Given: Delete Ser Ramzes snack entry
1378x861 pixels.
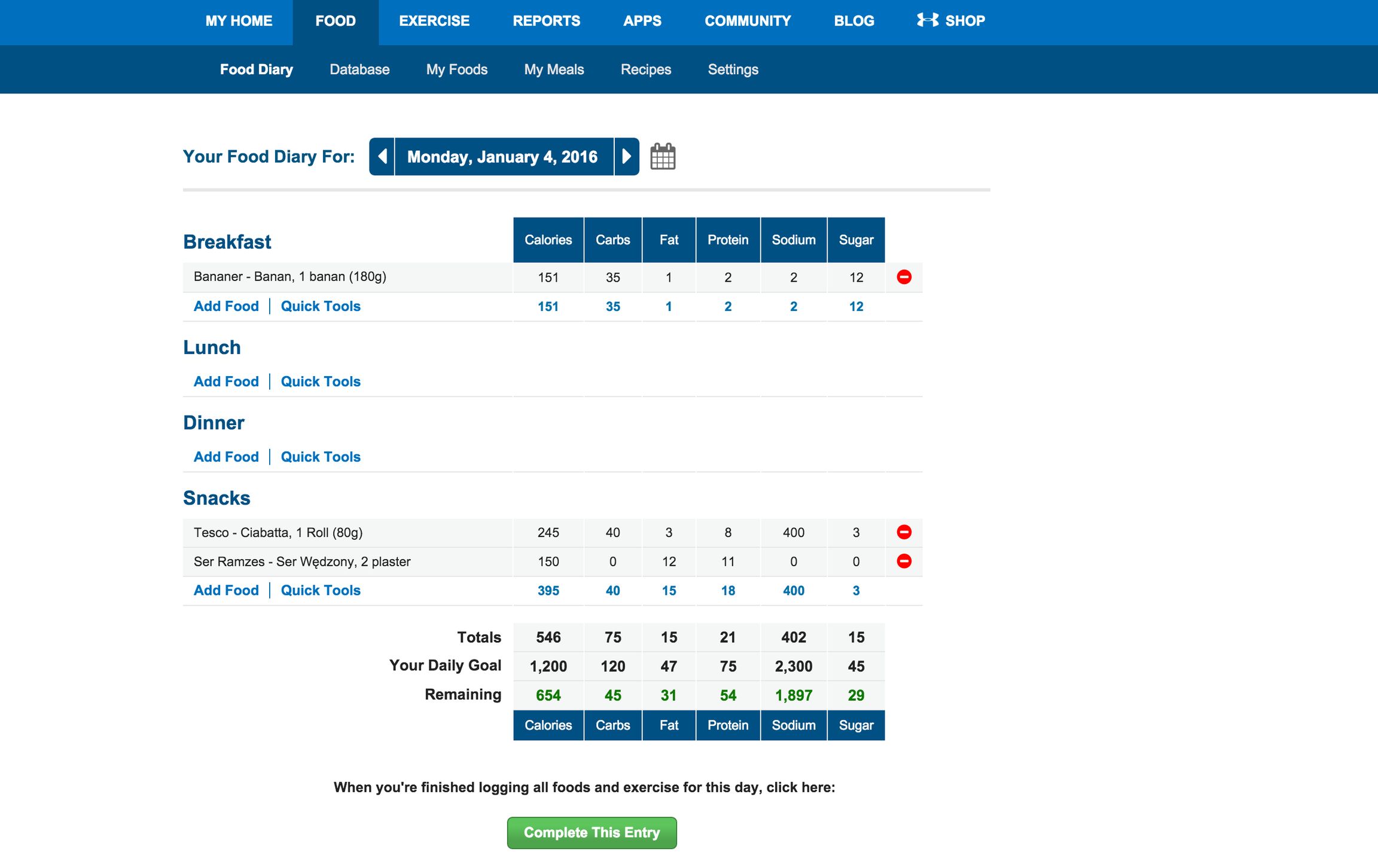Looking at the screenshot, I should click(x=904, y=561).
